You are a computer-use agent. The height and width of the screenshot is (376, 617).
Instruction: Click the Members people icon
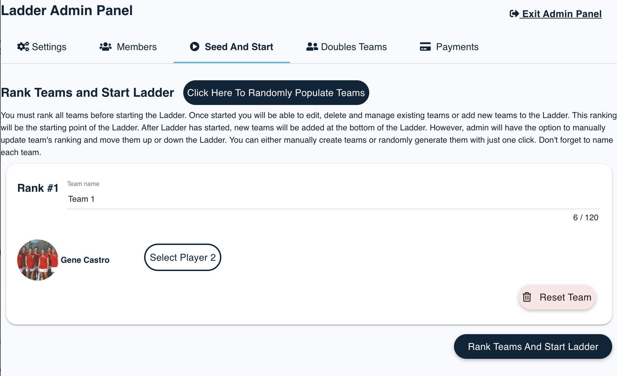click(106, 46)
